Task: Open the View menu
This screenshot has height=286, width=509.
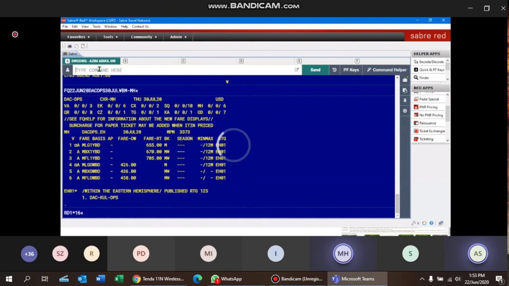Action: click(85, 27)
